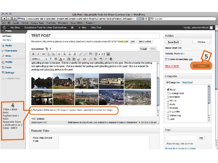Apply Strikethrough (ABC) formatting

coord(43,54)
